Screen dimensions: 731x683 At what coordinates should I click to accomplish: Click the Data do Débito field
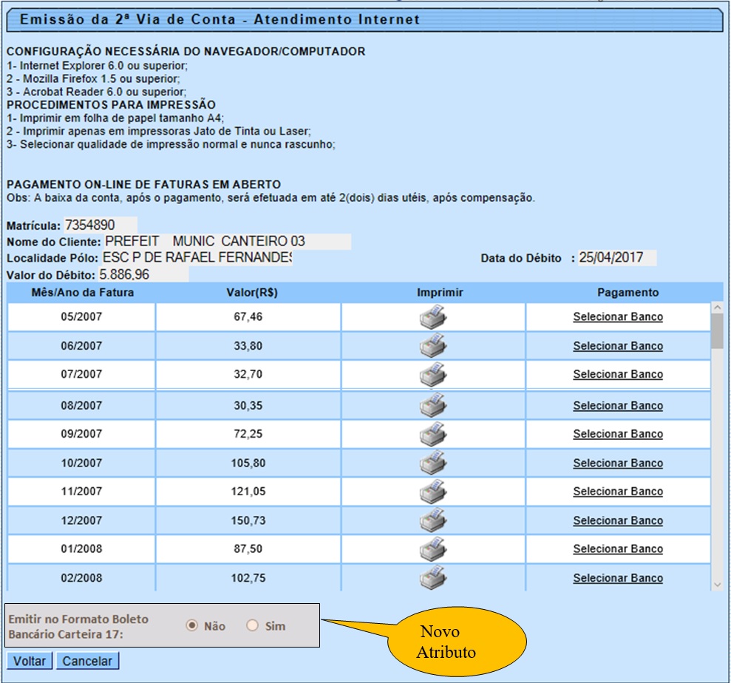point(617,258)
